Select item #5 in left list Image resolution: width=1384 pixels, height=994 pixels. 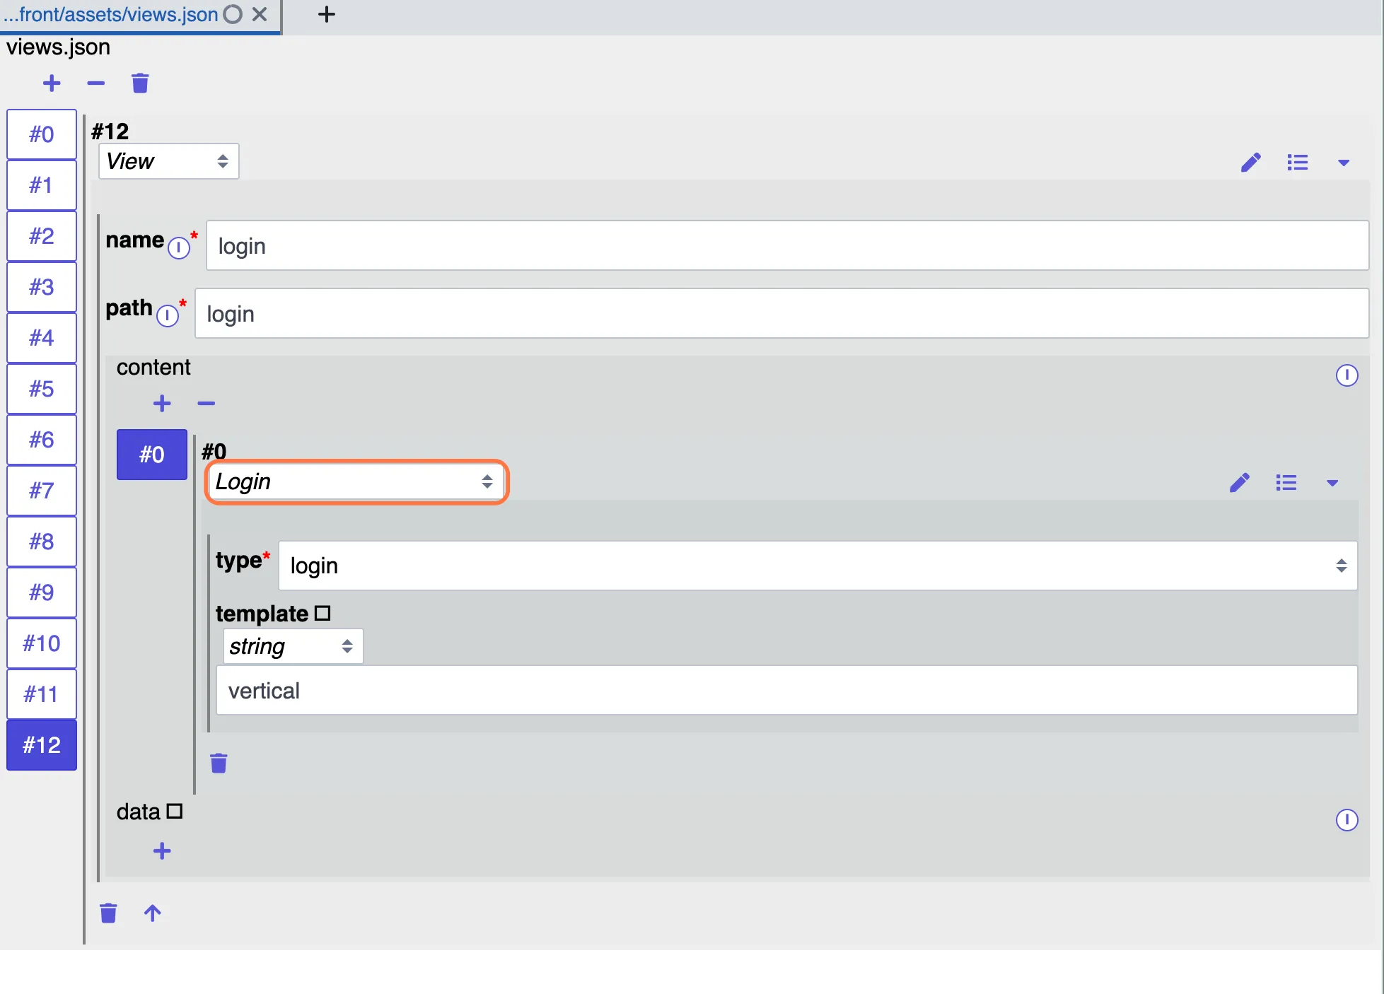tap(42, 389)
